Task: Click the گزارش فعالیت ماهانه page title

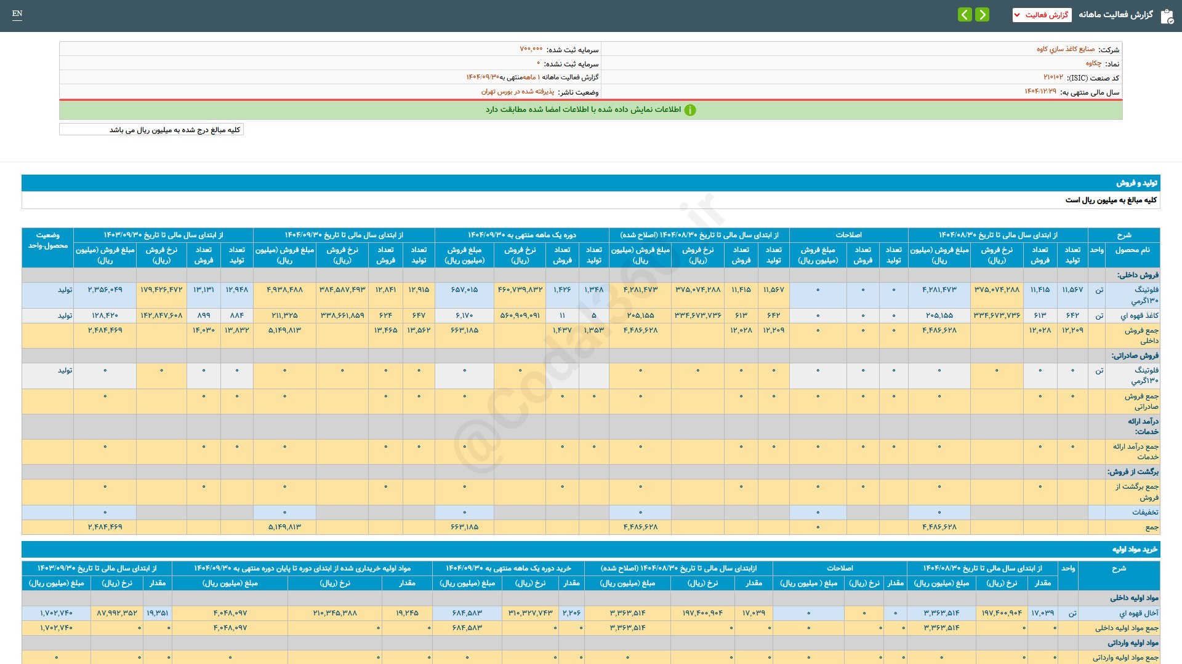Action: click(x=1116, y=15)
